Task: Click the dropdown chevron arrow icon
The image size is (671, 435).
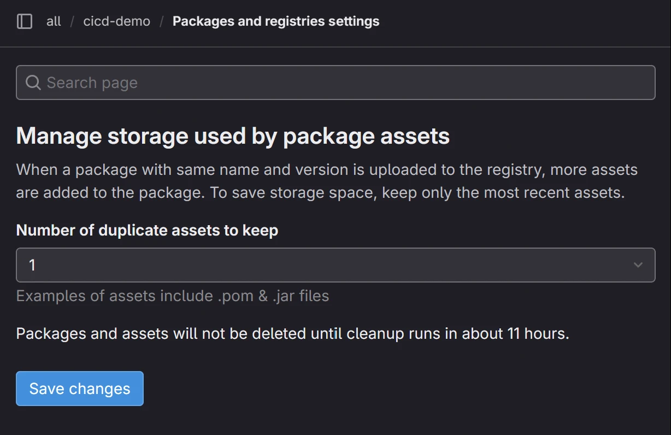Action: (638, 265)
